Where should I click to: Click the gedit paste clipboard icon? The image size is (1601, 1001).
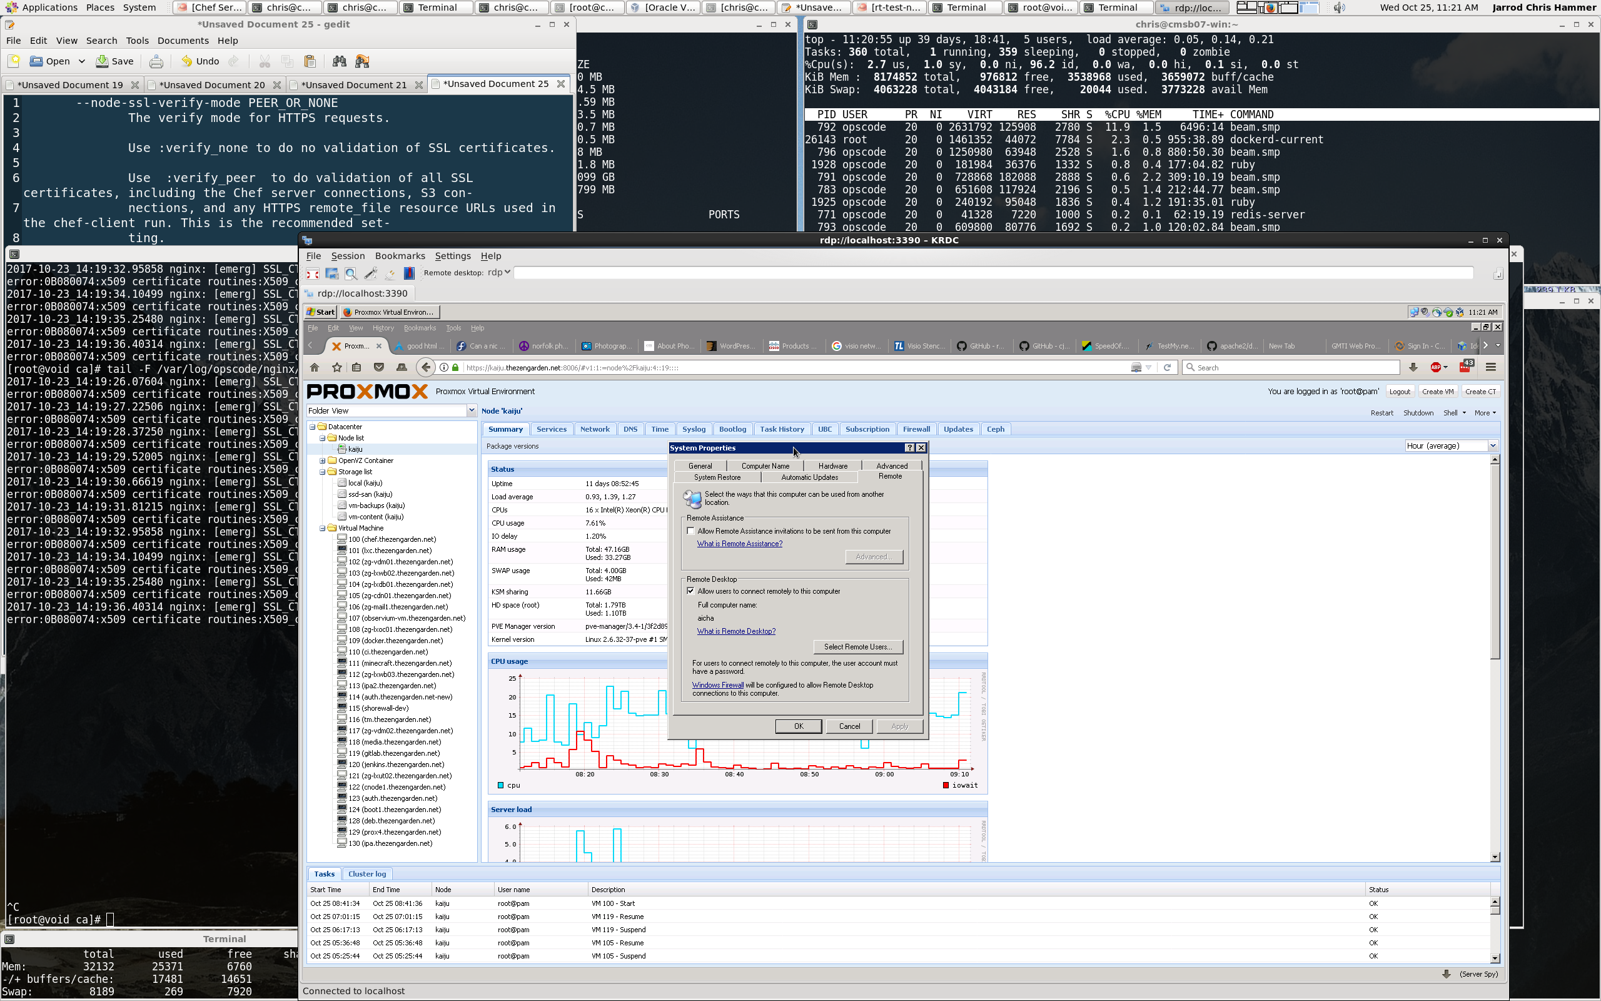point(310,61)
